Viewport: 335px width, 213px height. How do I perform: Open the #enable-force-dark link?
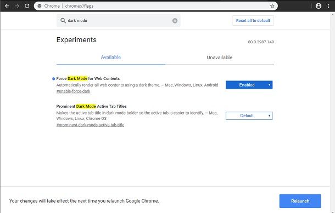tap(73, 91)
